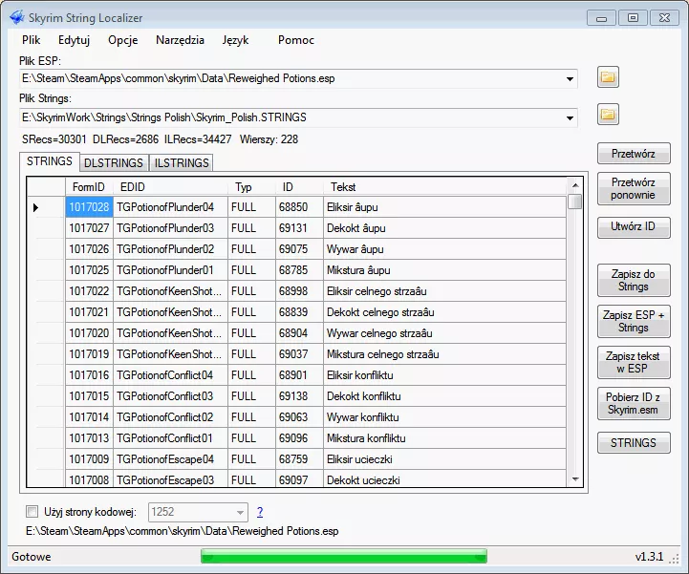Switch to the ILSTRINGS tab

tap(182, 163)
